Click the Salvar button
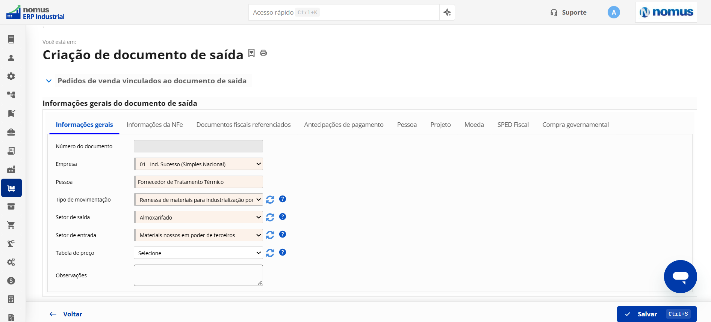 657,314
